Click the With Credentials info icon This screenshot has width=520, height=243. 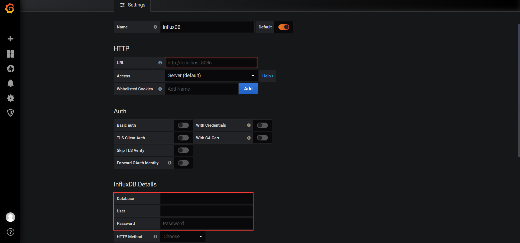point(249,125)
